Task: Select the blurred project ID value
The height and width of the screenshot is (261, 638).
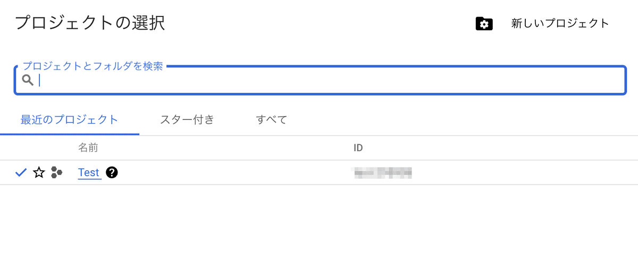Action: (x=383, y=172)
